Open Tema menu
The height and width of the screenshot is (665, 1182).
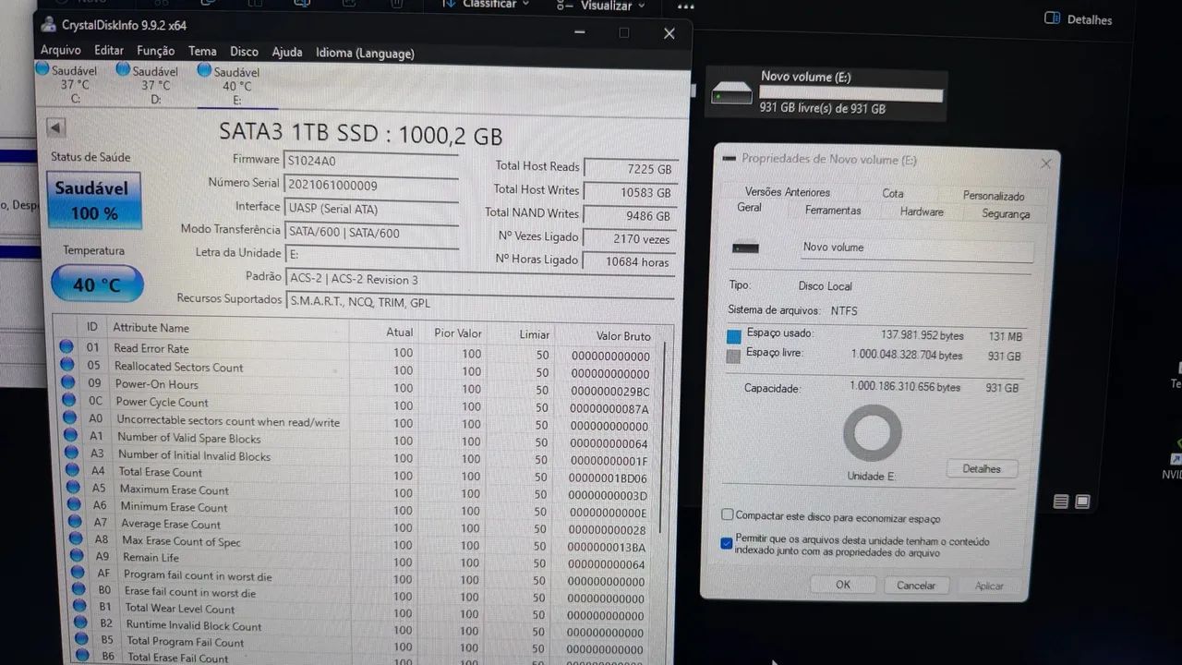(x=202, y=52)
